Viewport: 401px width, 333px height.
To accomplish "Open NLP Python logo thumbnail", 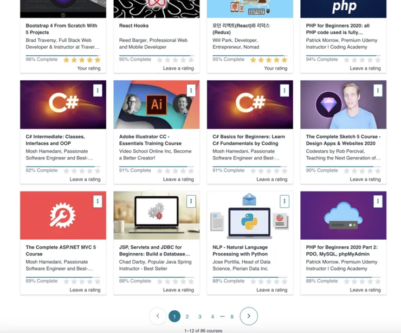I will [x=250, y=215].
